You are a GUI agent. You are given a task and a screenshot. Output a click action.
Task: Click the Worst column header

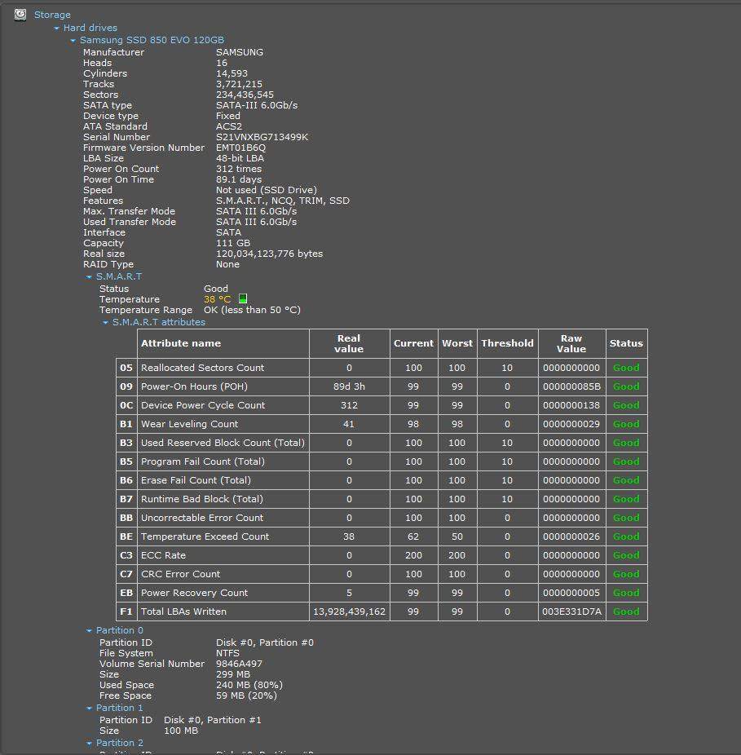click(x=457, y=343)
